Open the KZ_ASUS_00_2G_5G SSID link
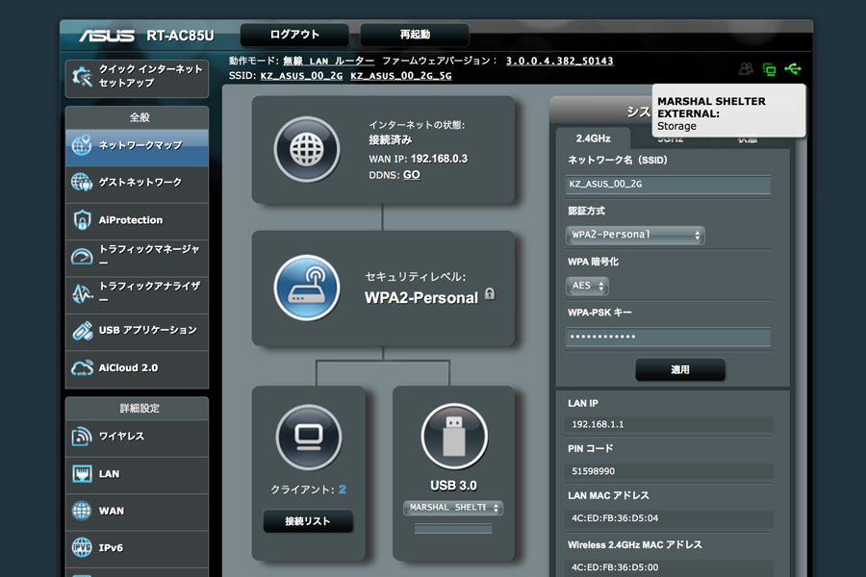This screenshot has width=866, height=577. pos(401,76)
